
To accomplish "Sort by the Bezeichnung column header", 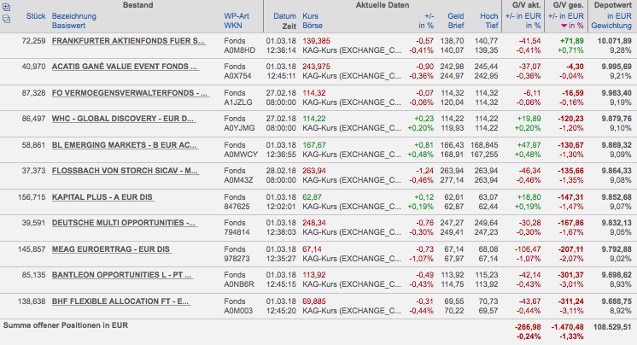I will point(74,16).
